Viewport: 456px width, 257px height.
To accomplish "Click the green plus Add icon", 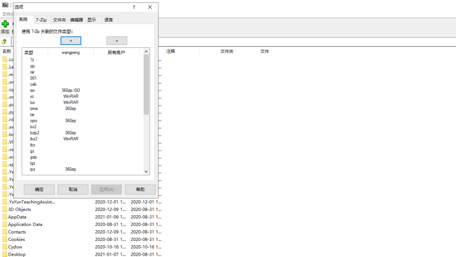I will pos(5,24).
